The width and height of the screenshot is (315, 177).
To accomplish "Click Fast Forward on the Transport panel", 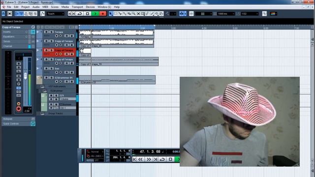I will 149,159.
